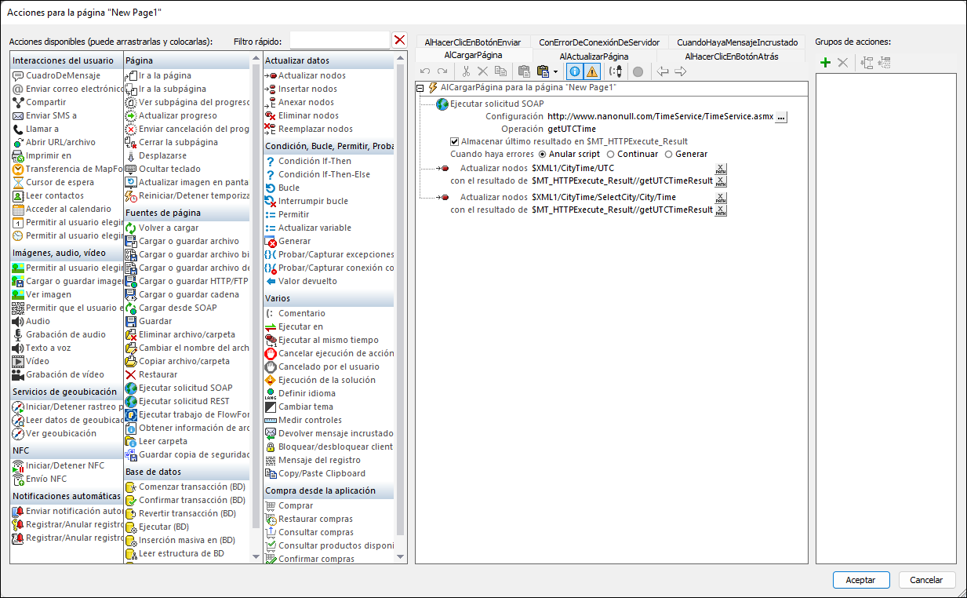Click into the Filtro rápido field
Image resolution: width=967 pixels, height=598 pixels.
click(339, 41)
